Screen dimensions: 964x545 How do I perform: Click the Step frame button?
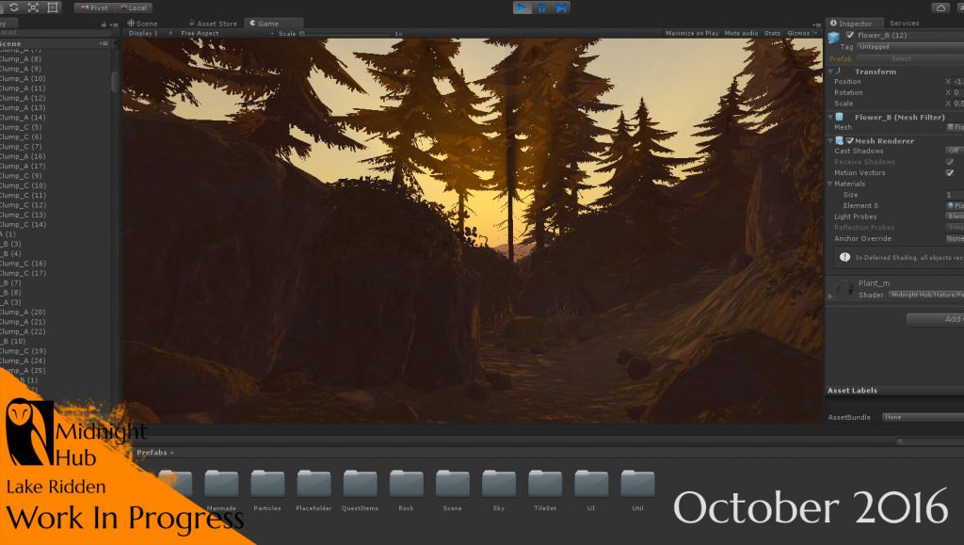[x=561, y=8]
